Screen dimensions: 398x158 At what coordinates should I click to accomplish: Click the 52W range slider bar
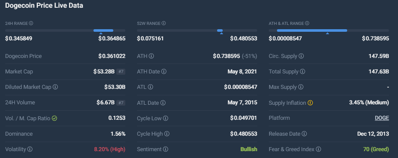pos(197,30)
